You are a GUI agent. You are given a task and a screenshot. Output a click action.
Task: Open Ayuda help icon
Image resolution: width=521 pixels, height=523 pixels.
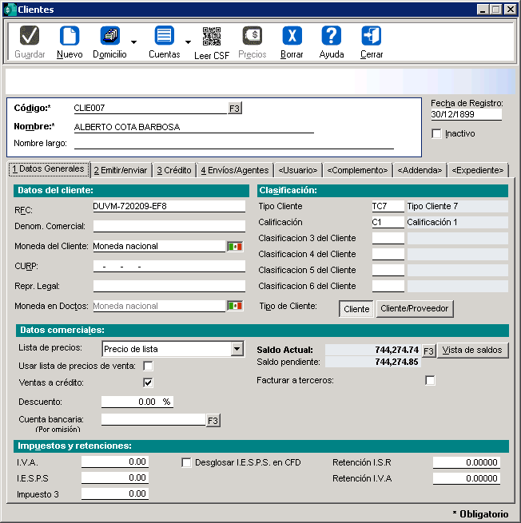pyautogui.click(x=332, y=35)
